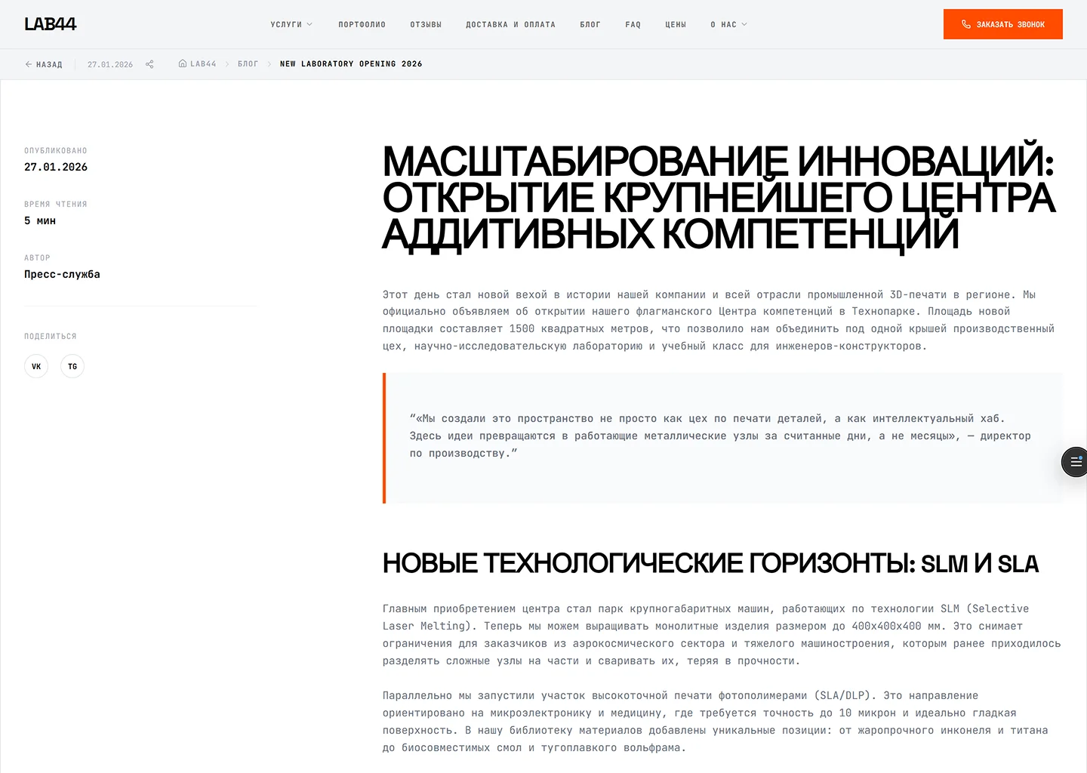Open the БЛОГ item in the breadcrumb trail
Image resolution: width=1087 pixels, height=773 pixels.
248,63
